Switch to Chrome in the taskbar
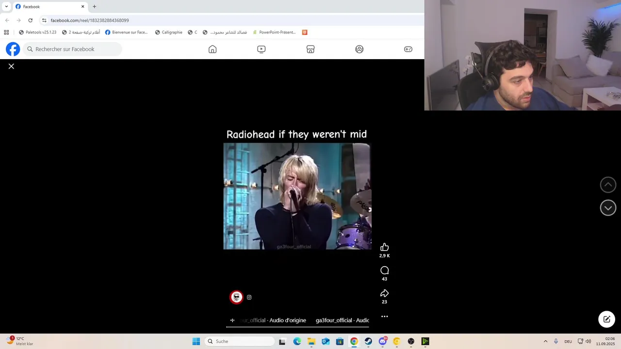This screenshot has height=349, width=621. click(354, 341)
